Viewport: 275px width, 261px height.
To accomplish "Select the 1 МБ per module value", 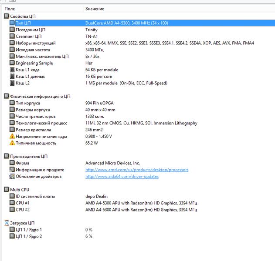I will point(126,83).
